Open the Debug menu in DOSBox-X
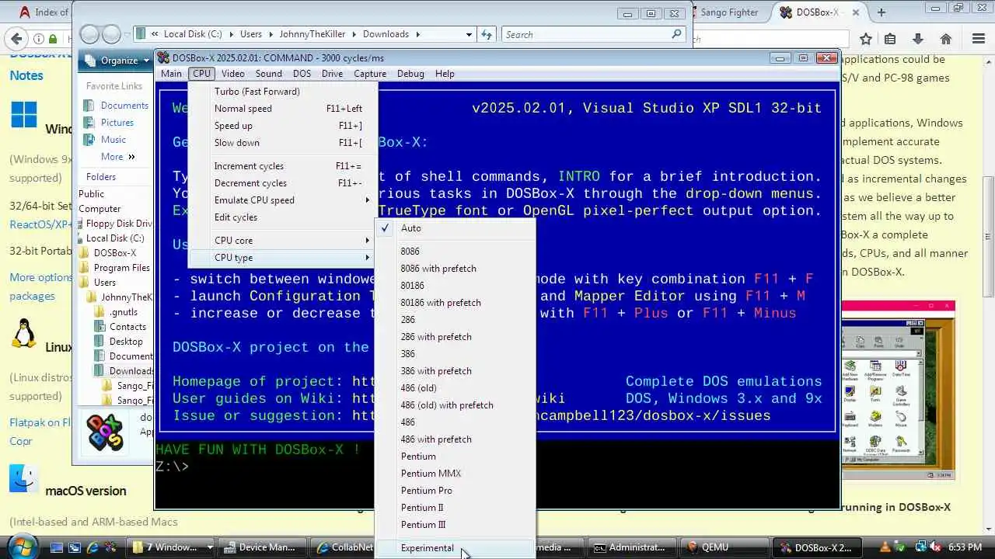Viewport: 995px width, 559px height. 410,74
